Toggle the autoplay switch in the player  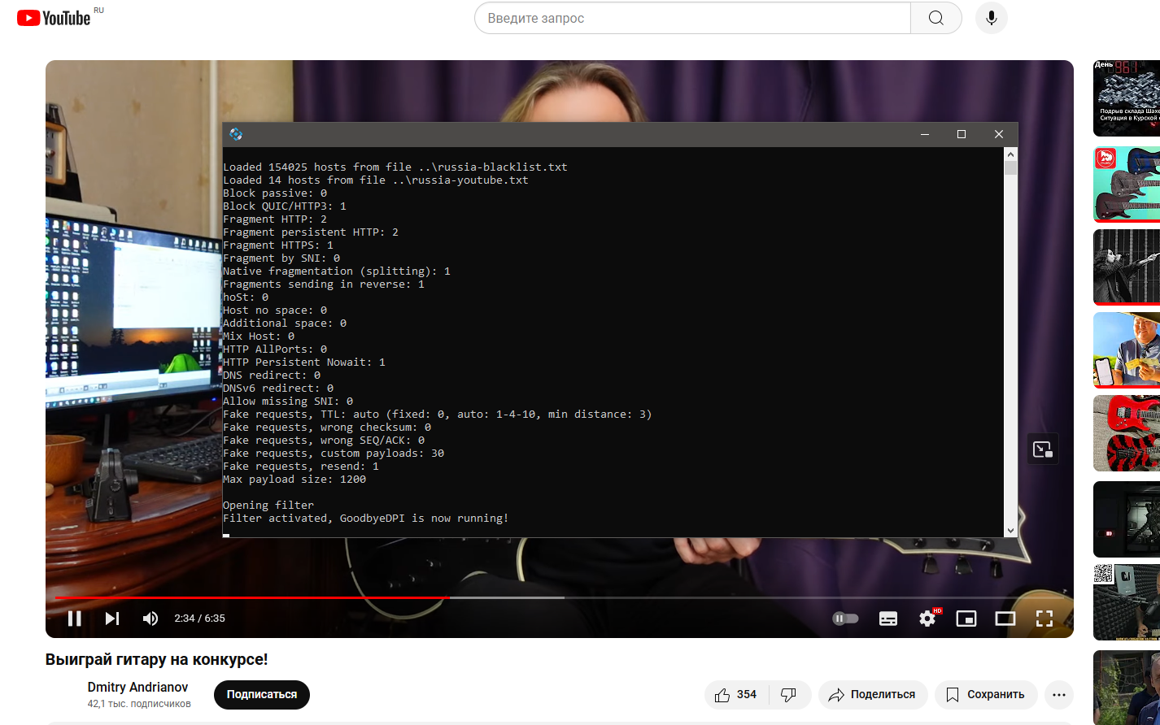(x=845, y=619)
